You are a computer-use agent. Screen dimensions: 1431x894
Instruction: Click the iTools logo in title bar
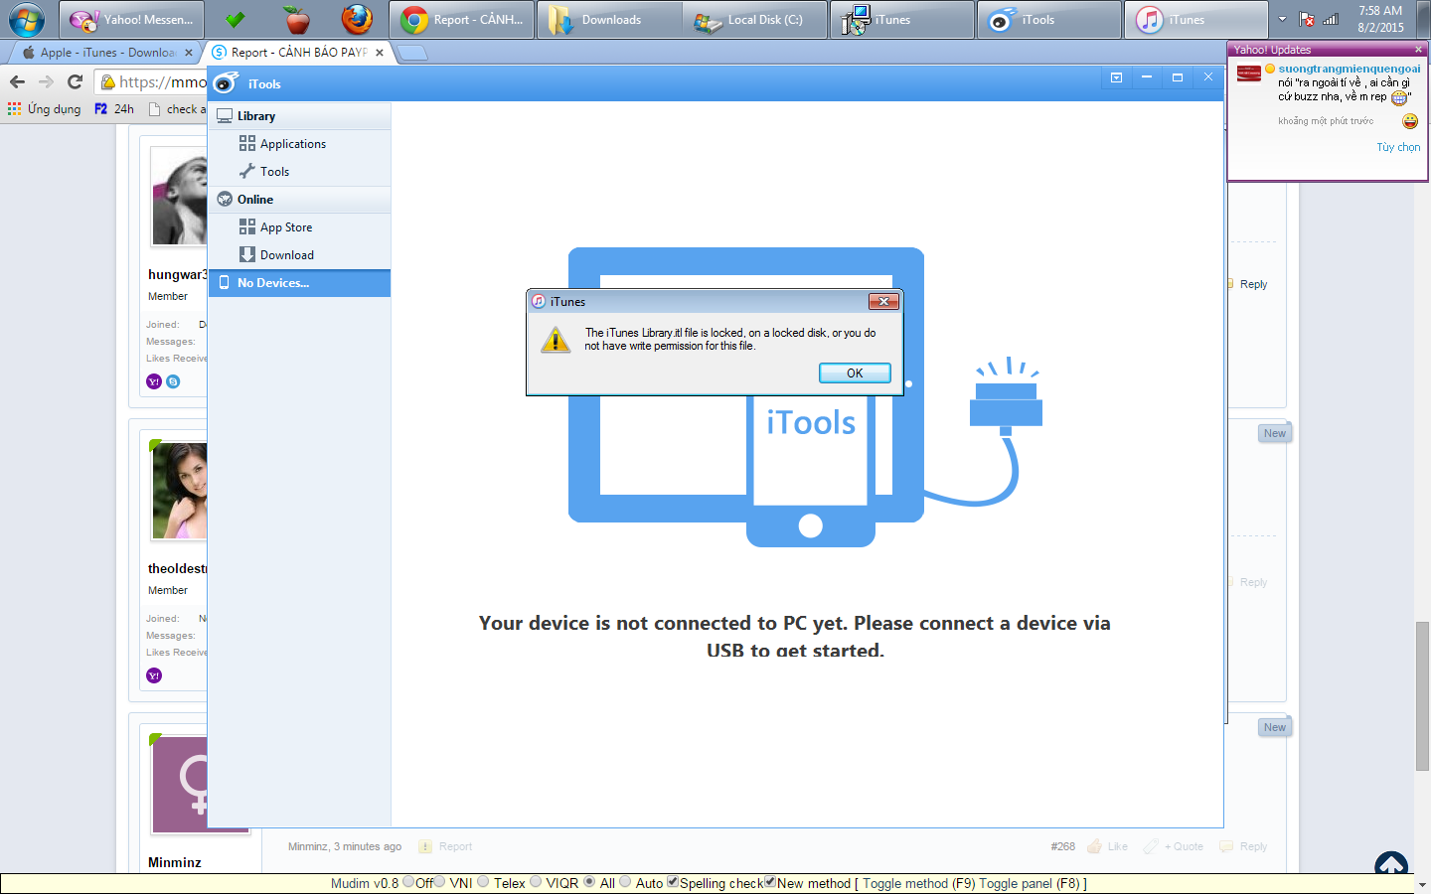[x=227, y=83]
